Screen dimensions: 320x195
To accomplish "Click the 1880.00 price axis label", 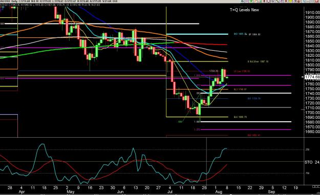I will (312, 27).
